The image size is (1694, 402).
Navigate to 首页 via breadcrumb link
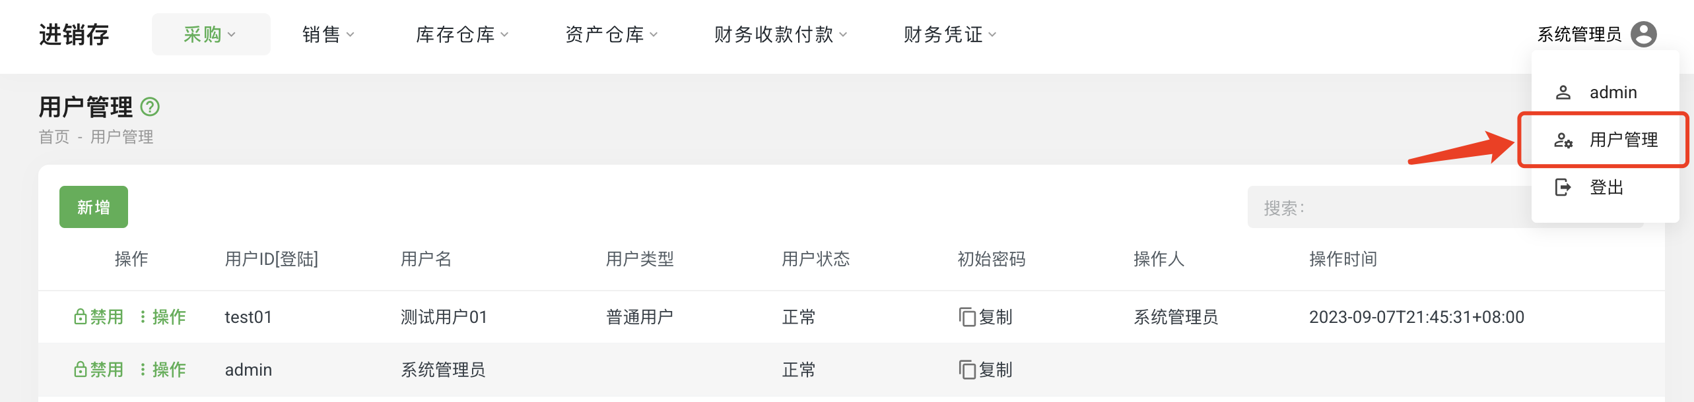tap(53, 137)
